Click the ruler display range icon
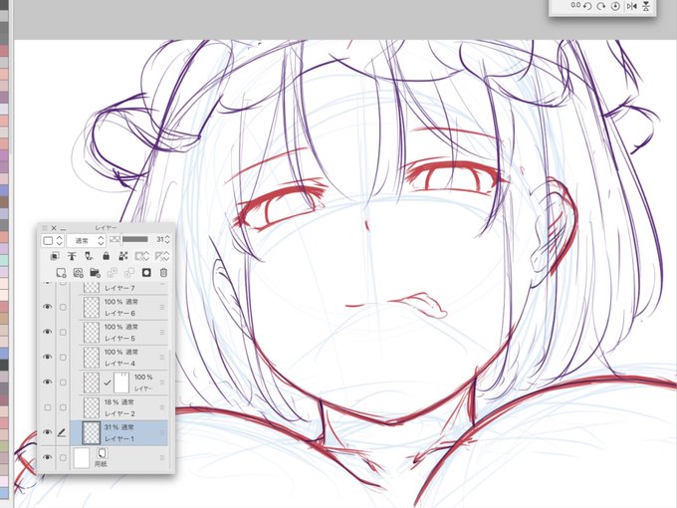The height and width of the screenshot is (508, 677). click(x=162, y=256)
